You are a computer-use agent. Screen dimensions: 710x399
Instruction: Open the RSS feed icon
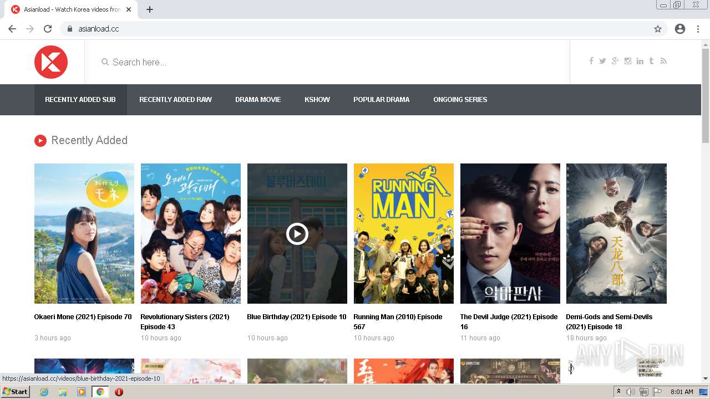(x=663, y=61)
